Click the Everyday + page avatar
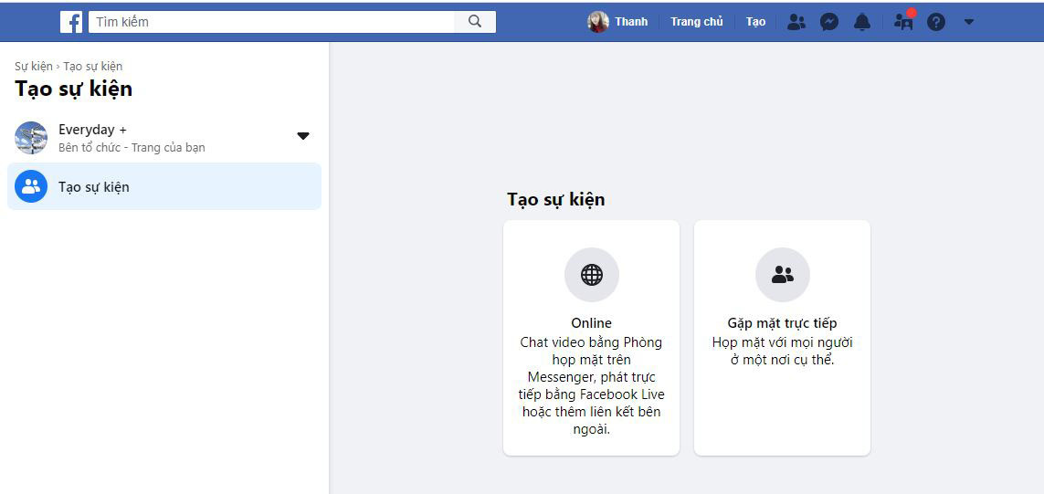 pyautogui.click(x=31, y=138)
